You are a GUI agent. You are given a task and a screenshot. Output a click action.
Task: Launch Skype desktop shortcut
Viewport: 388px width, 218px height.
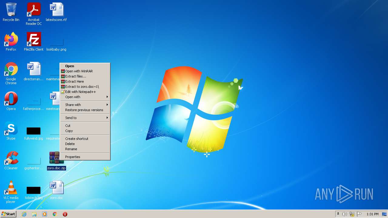click(x=11, y=130)
